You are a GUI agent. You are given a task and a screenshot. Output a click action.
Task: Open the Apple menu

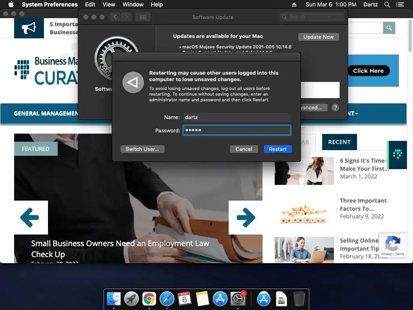(11, 4)
